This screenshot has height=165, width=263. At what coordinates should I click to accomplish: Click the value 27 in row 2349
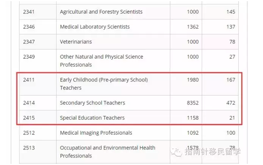click(232, 57)
